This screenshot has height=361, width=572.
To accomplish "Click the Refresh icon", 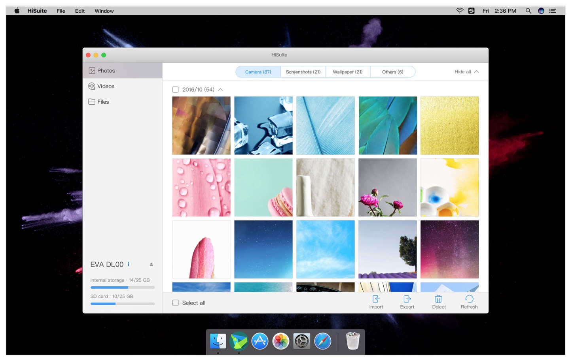I will [469, 299].
